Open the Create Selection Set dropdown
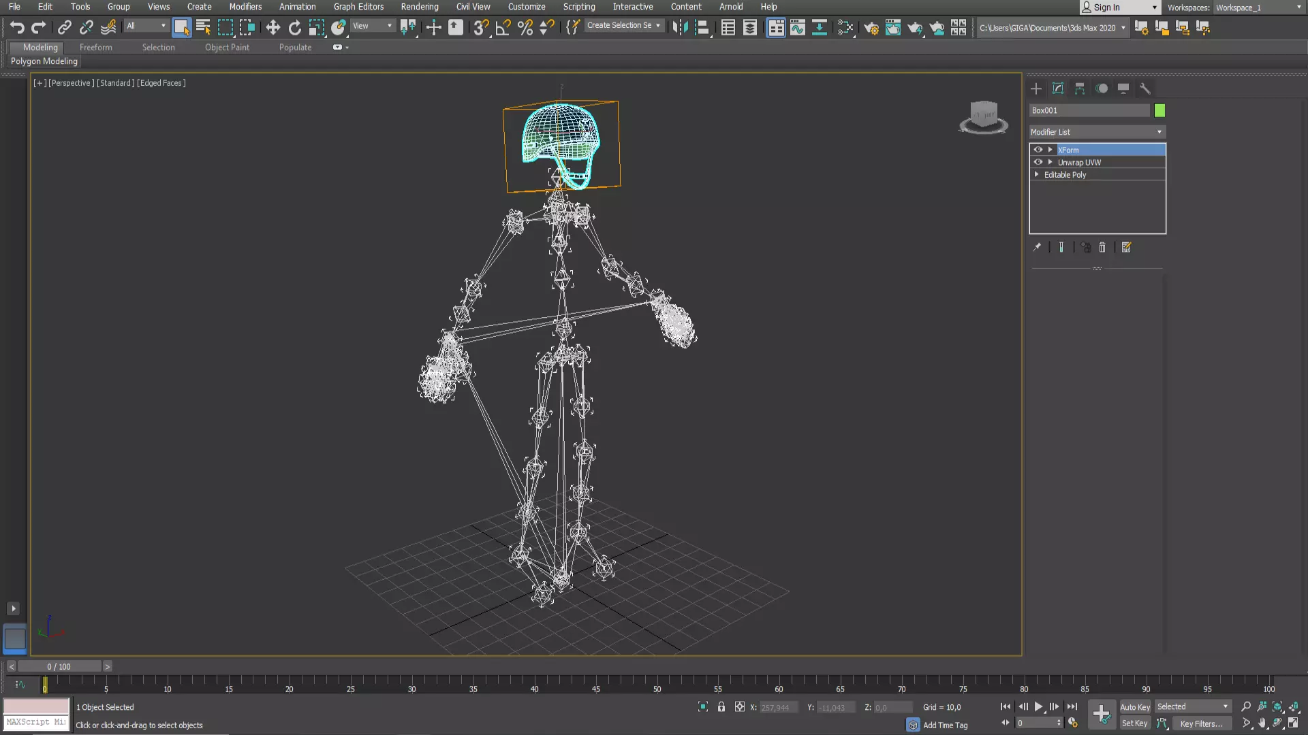The width and height of the screenshot is (1308, 735). (x=624, y=25)
